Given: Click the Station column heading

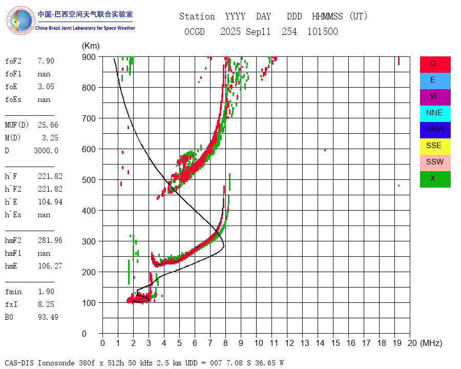Looking at the screenshot, I should tap(197, 16).
